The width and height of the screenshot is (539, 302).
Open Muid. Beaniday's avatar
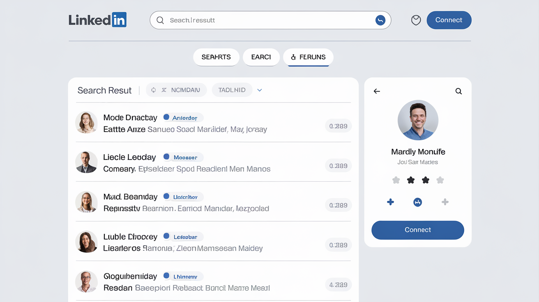[86, 201]
